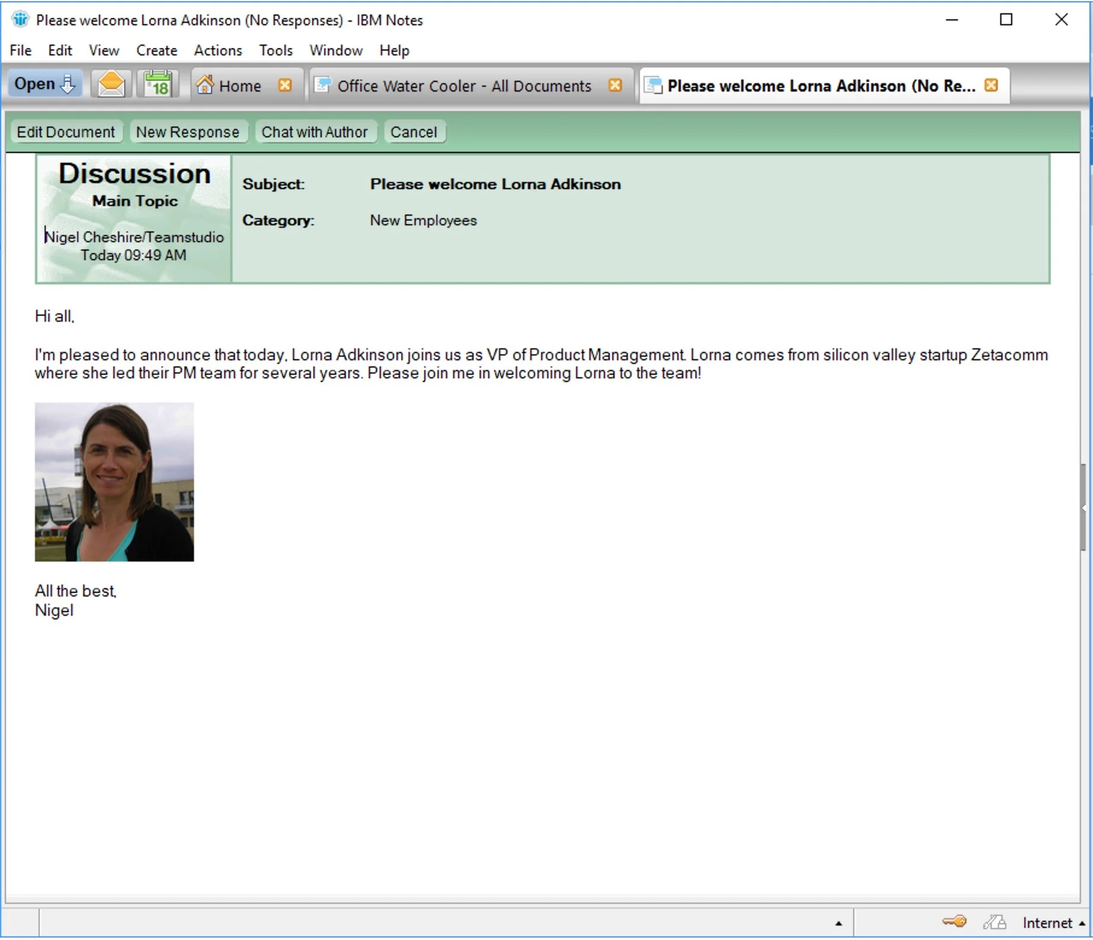Open the Tools menu

pyautogui.click(x=276, y=50)
